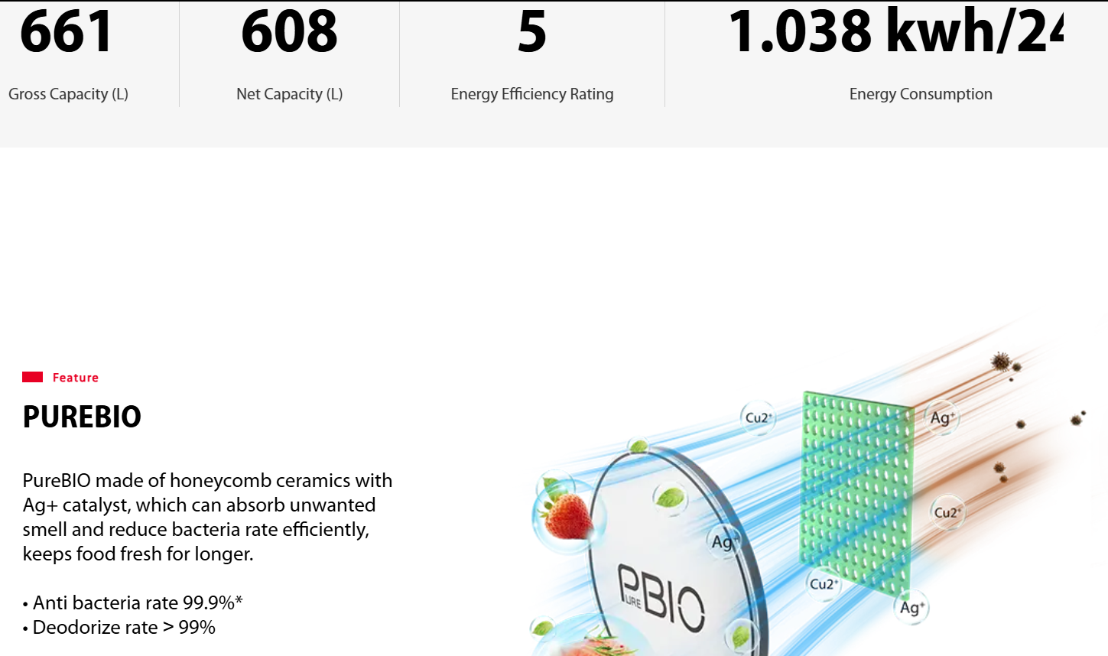The width and height of the screenshot is (1108, 656).
Task: Select the Energy Efficiency Rating label
Action: pyautogui.click(x=531, y=94)
